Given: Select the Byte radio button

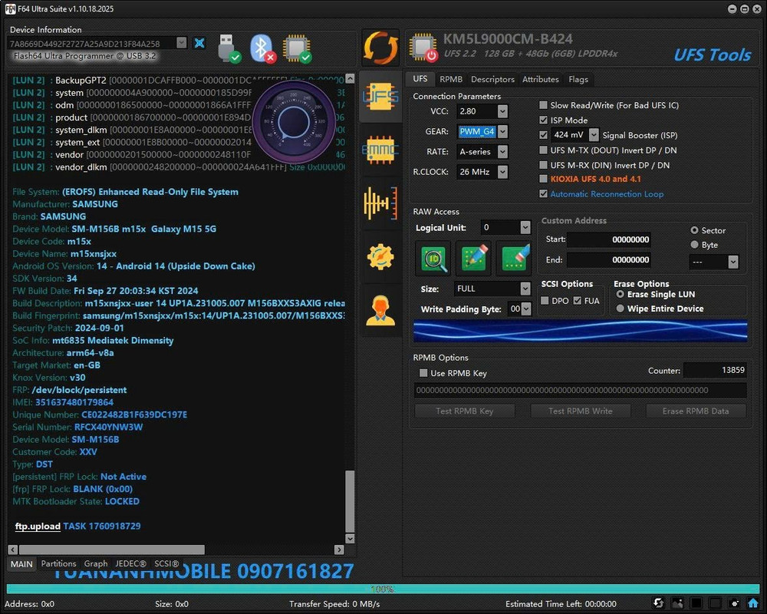Looking at the screenshot, I should [694, 244].
